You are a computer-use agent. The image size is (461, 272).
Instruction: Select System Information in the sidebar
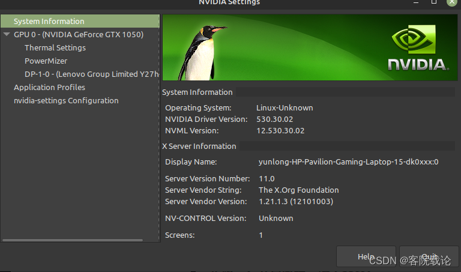click(80, 22)
